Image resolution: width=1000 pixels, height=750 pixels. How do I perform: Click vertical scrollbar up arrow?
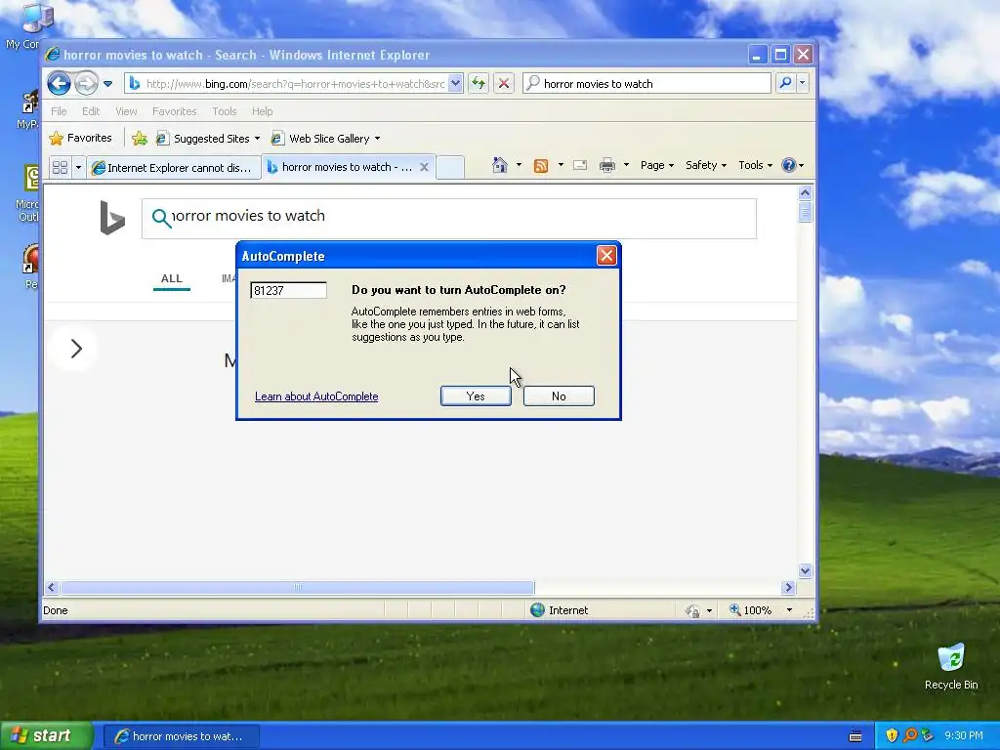805,192
